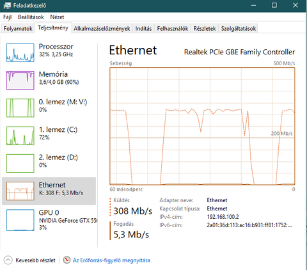Select the 2. lemez (D:) disk entry

(x=20, y=163)
